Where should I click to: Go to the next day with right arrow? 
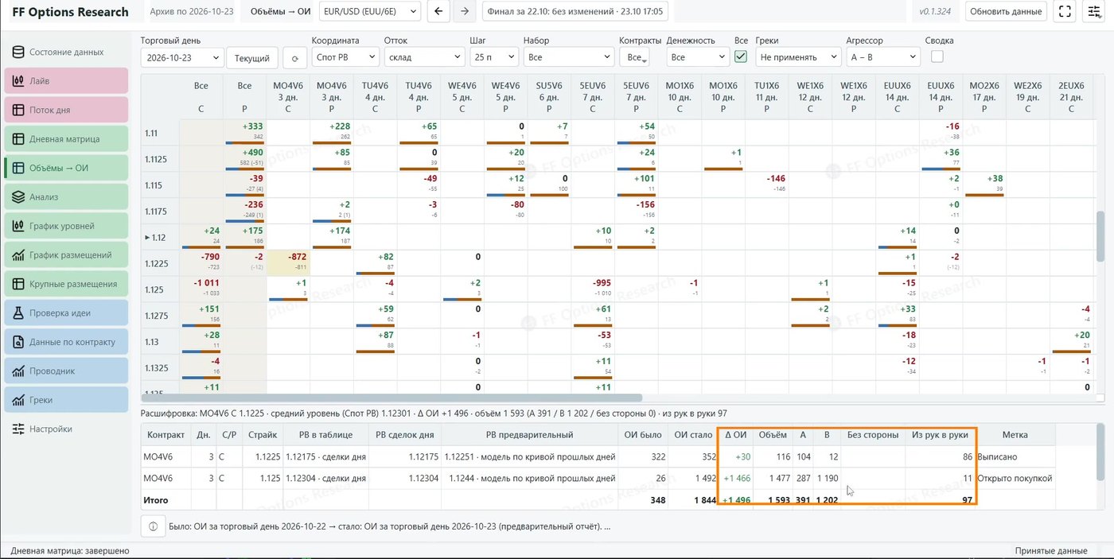(465, 11)
